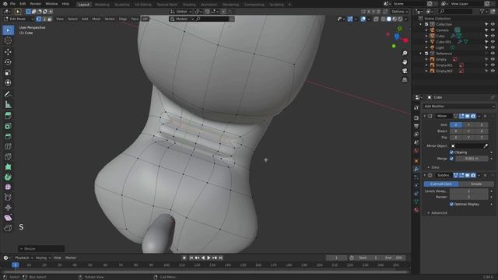This screenshot has width=498, height=280.
Task: Select the Select Box tool
Action: coord(8,30)
